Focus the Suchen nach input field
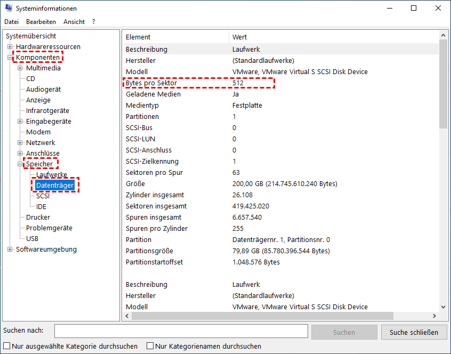Viewport: 451px width, 354px height. (x=181, y=331)
